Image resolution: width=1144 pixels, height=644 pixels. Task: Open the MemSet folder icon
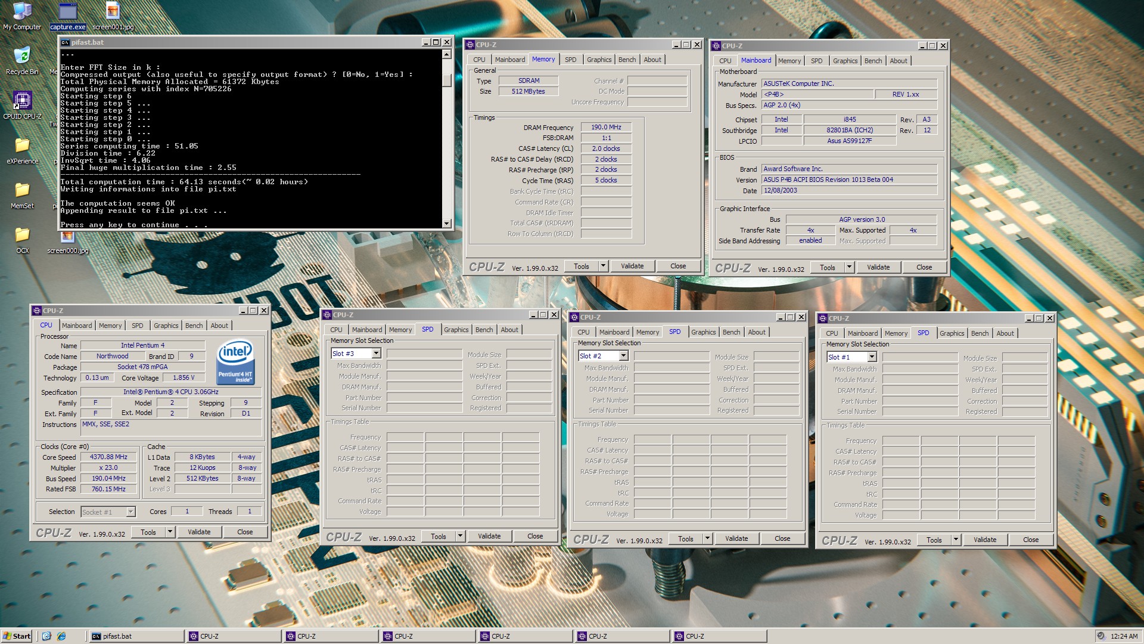(22, 195)
